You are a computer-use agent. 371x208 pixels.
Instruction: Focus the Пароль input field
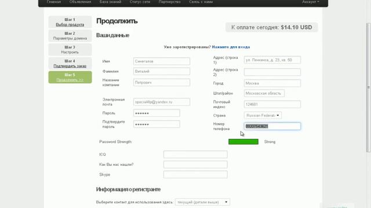157,113
